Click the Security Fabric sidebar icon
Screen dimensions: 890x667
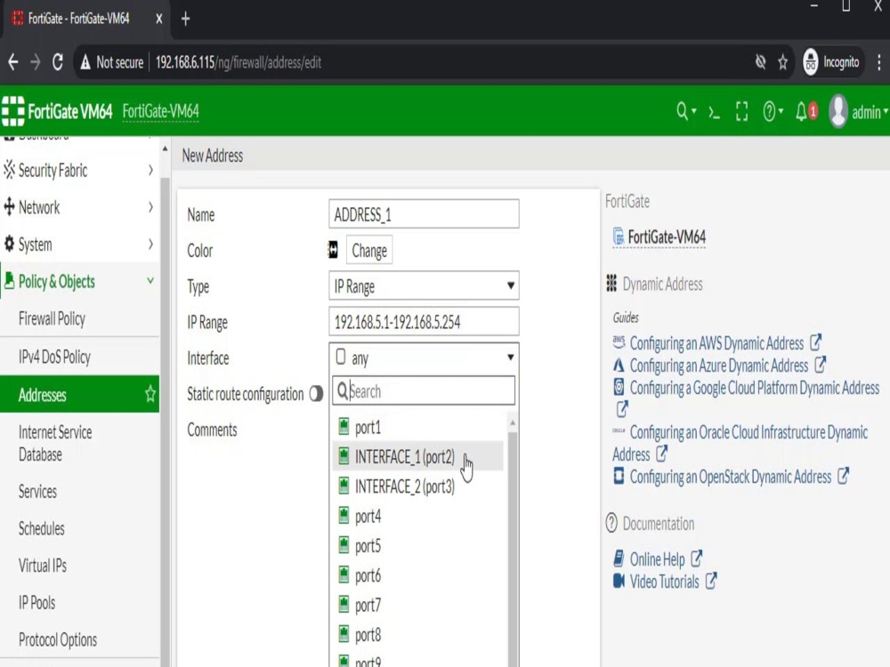9,170
